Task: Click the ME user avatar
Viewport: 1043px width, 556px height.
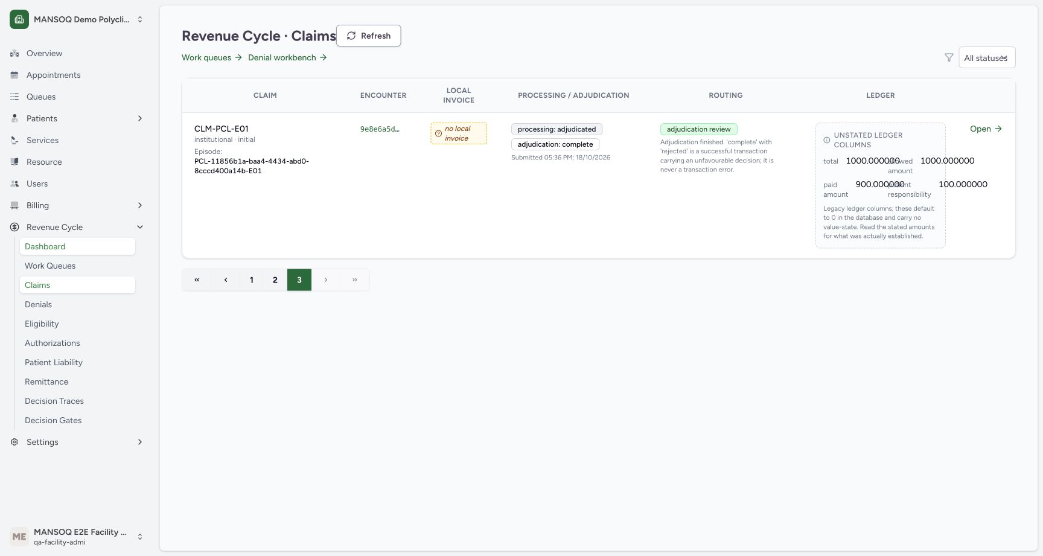Action: pyautogui.click(x=19, y=536)
